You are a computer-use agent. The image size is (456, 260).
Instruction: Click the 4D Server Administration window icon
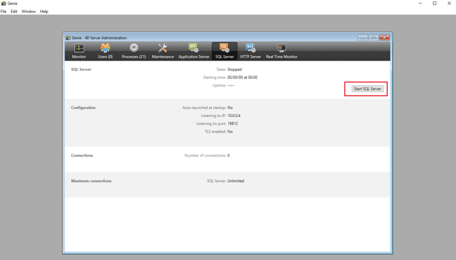68,38
